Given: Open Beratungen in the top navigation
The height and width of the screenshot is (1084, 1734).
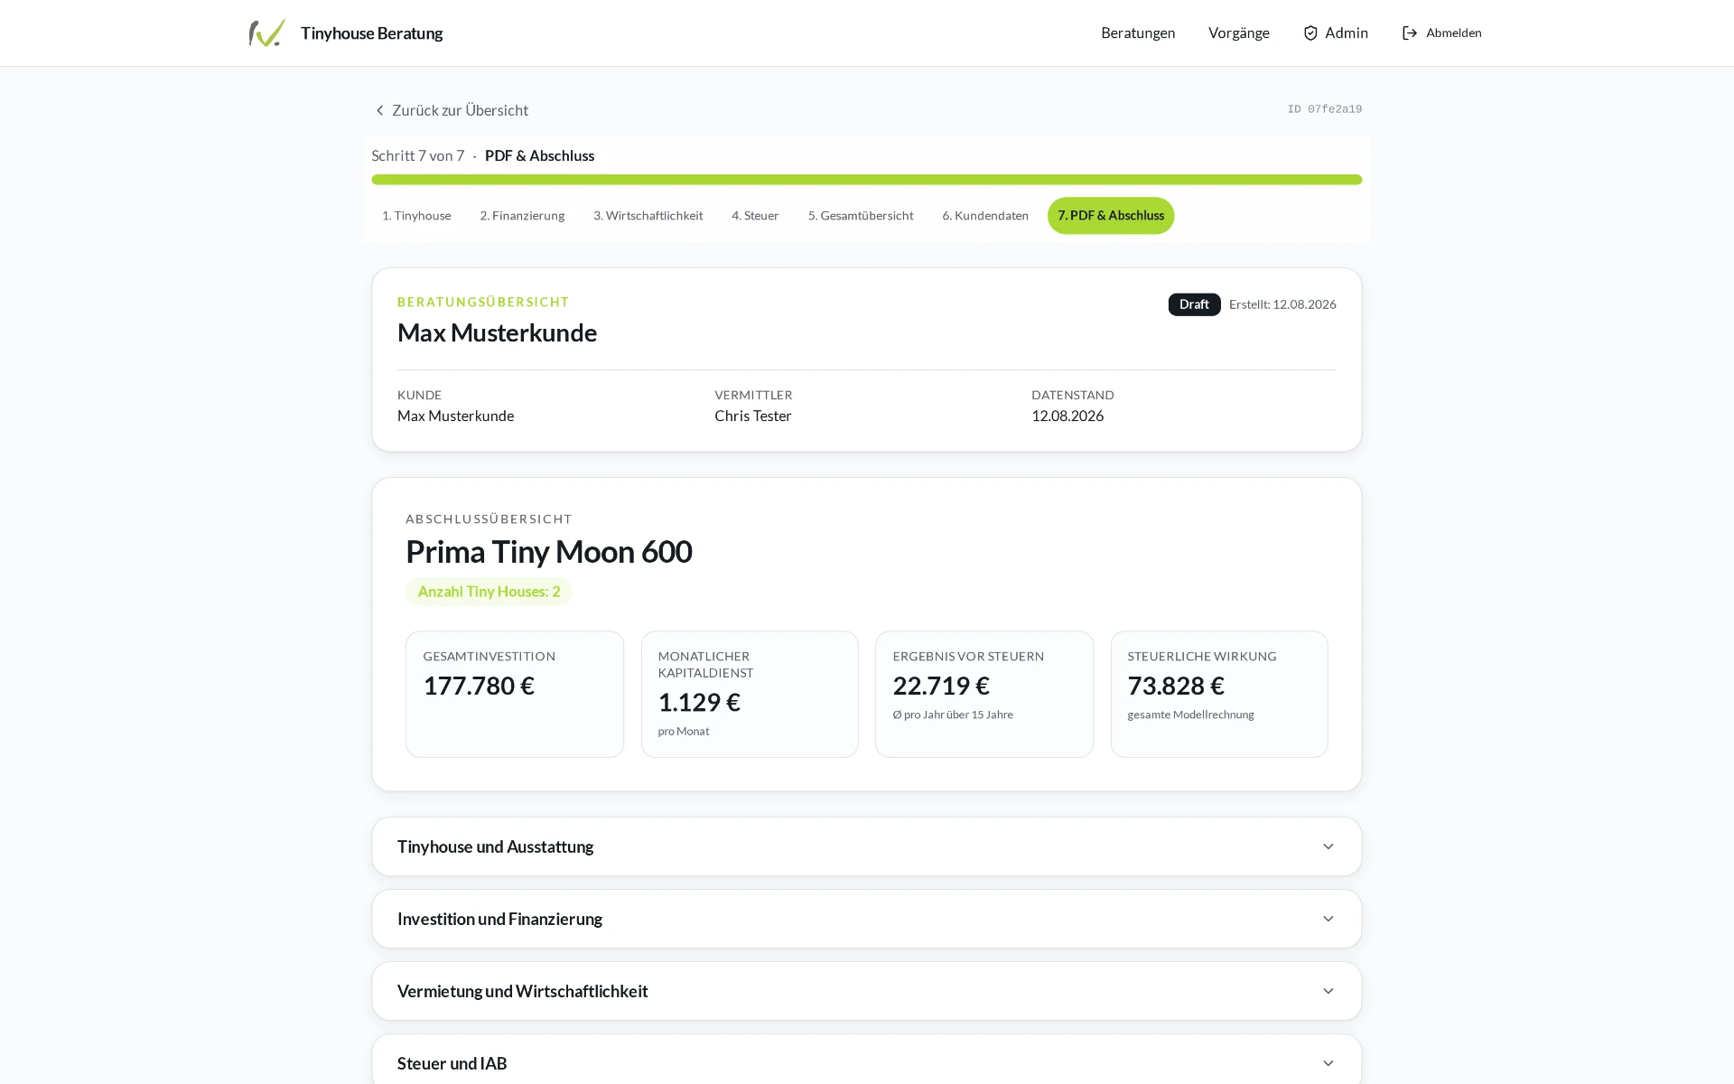Looking at the screenshot, I should coord(1138,33).
